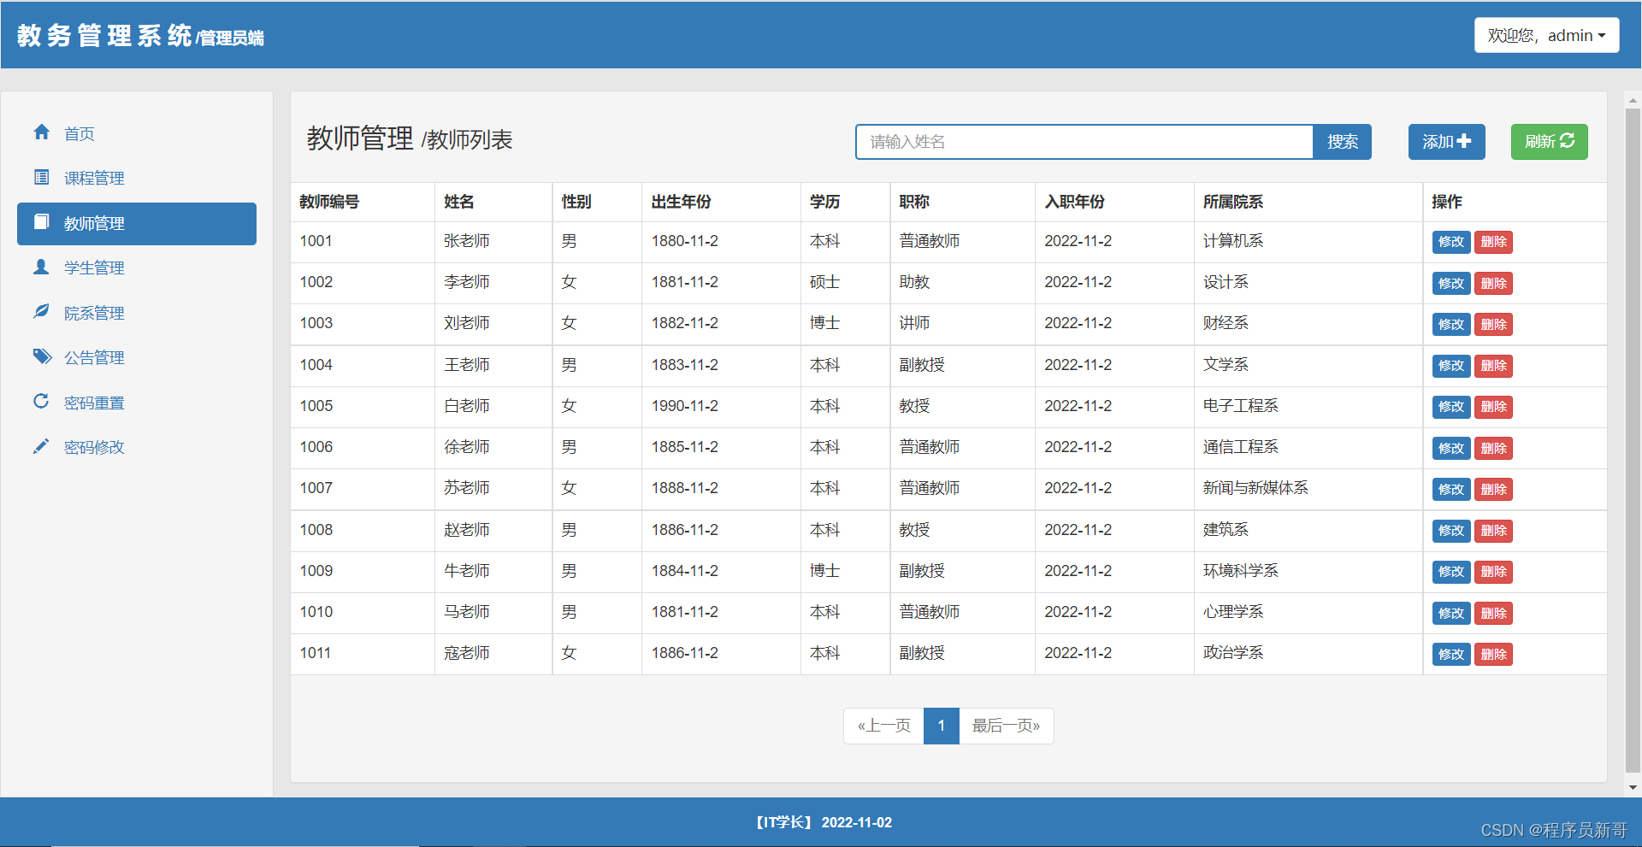Click the password reset refresh icon

41,401
